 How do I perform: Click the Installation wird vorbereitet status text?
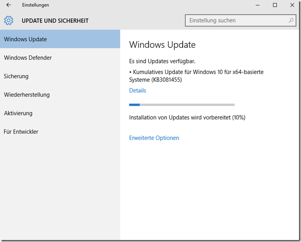coord(187,118)
